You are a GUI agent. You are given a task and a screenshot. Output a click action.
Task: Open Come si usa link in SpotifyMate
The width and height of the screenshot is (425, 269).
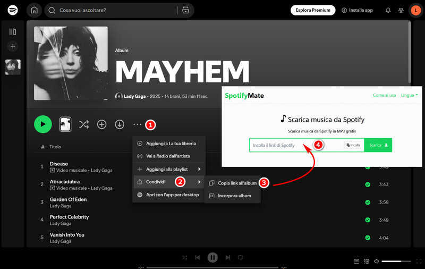click(x=384, y=95)
